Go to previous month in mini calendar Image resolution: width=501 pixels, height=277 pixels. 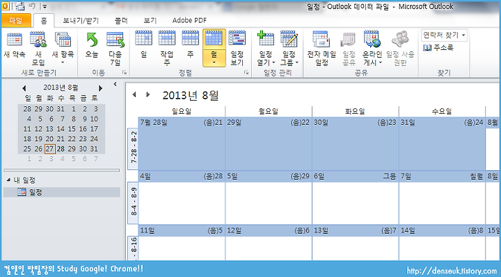pyautogui.click(x=24, y=88)
